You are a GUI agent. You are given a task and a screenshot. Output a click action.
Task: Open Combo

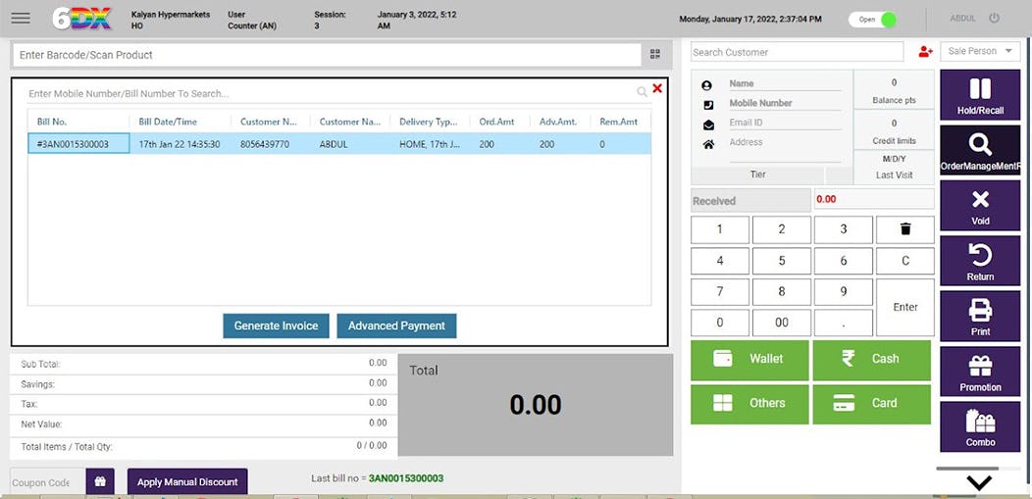(980, 426)
